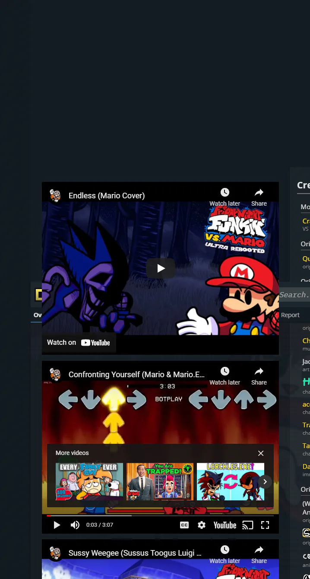Add Sussy Weegee to Watch later
The height and width of the screenshot is (579, 310).
point(225,554)
